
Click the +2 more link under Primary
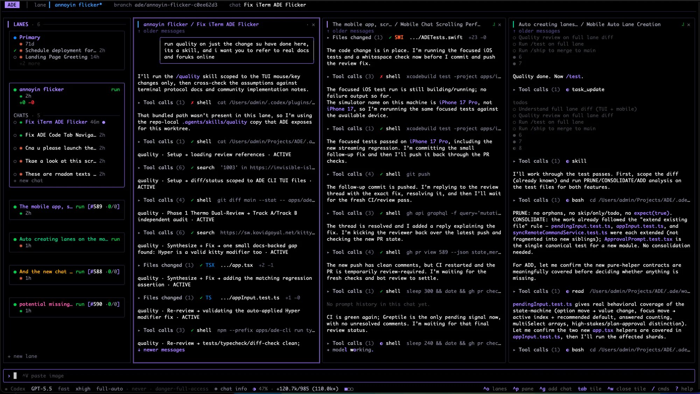[x=30, y=63]
